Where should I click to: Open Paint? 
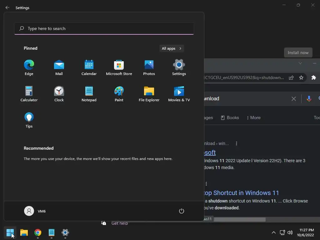(119, 94)
